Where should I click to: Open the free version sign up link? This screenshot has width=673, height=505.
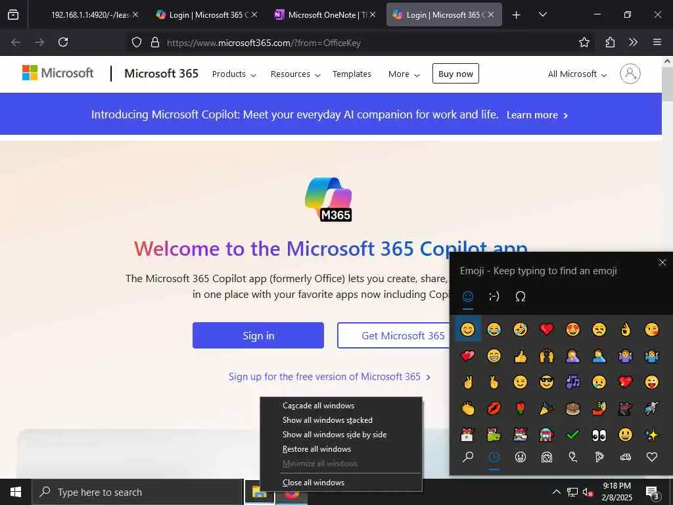329,377
